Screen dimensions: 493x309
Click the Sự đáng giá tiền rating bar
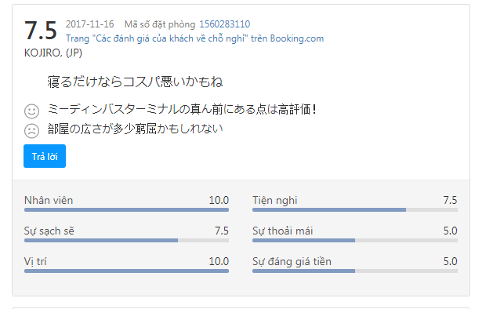click(355, 271)
